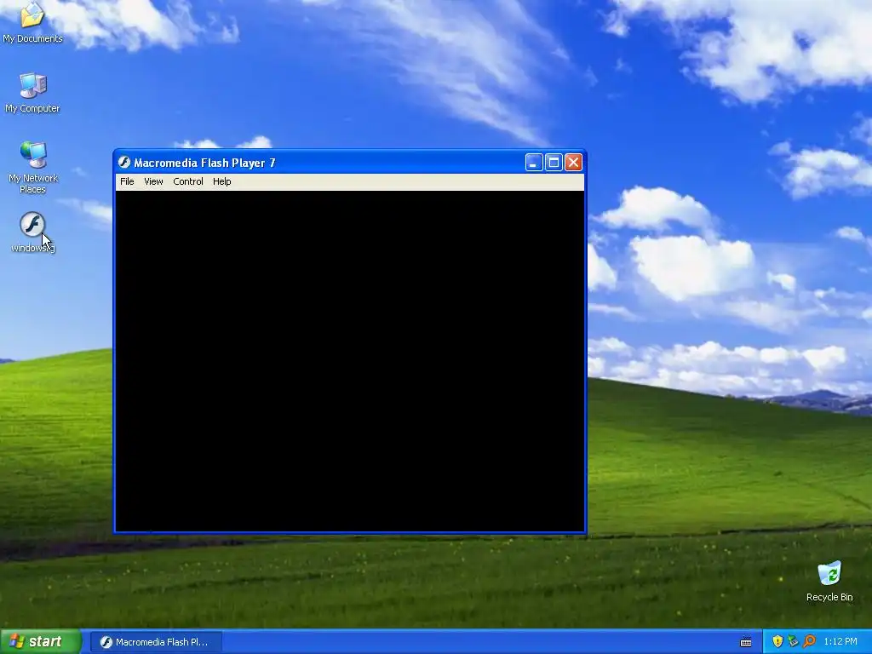Select the Flash file icon on the desktop
872x654 pixels.
click(33, 232)
